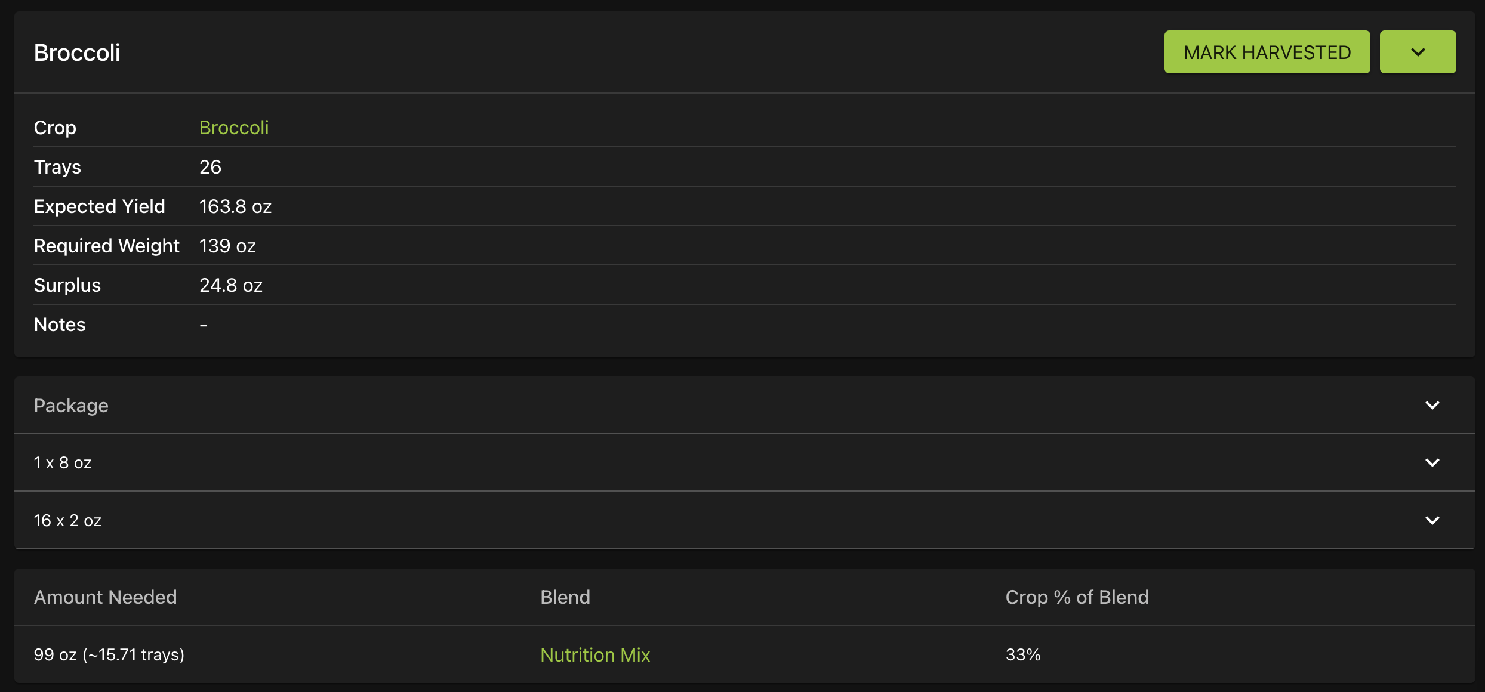1485x692 pixels.
Task: Click the Blend column header
Action: point(565,597)
